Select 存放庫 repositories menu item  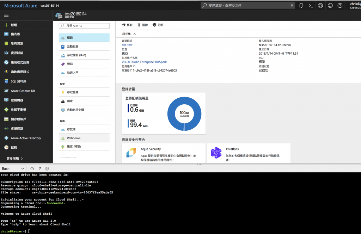pos(84,129)
